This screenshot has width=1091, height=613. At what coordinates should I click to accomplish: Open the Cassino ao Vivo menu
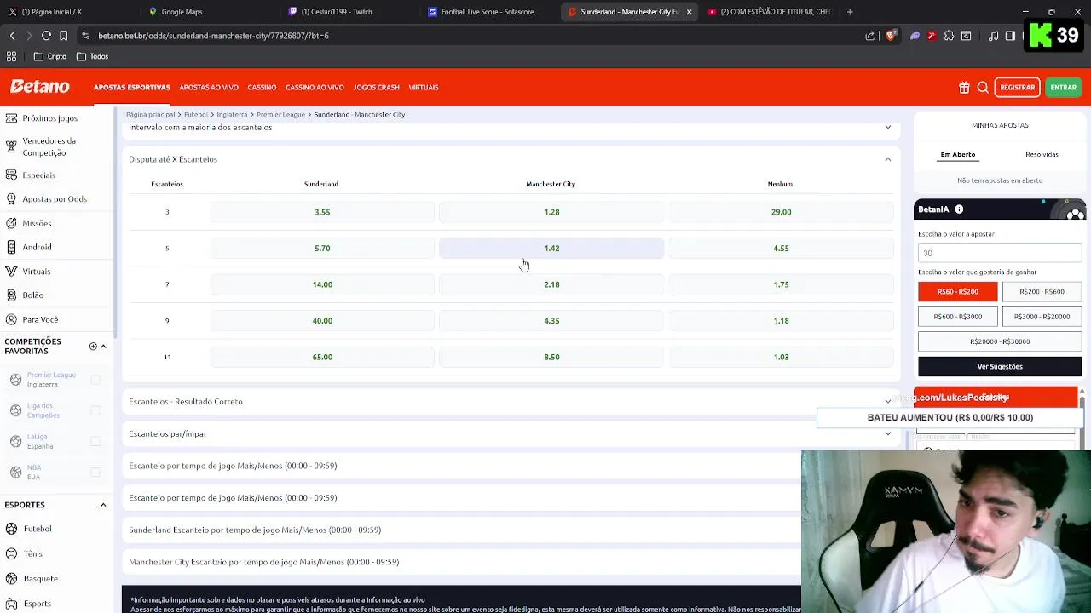[315, 87]
